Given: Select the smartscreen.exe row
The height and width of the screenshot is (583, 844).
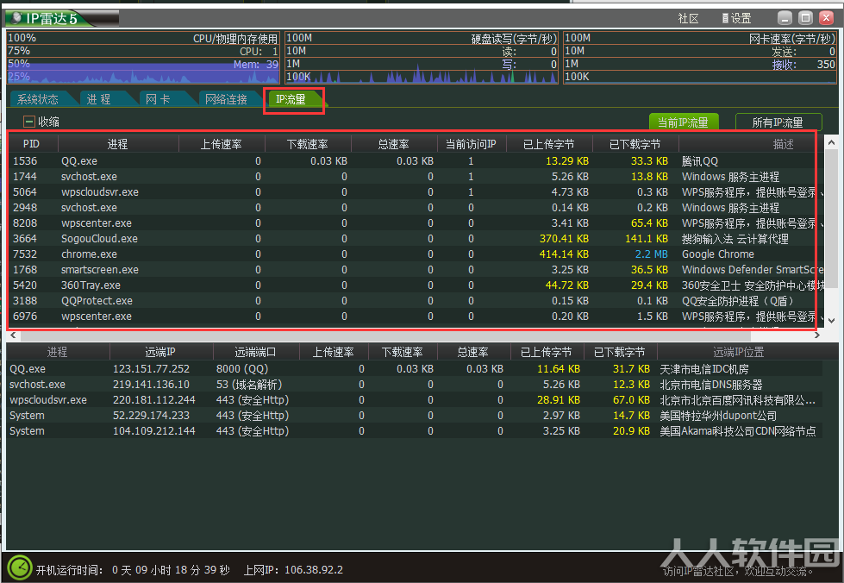Looking at the screenshot, I should click(414, 270).
